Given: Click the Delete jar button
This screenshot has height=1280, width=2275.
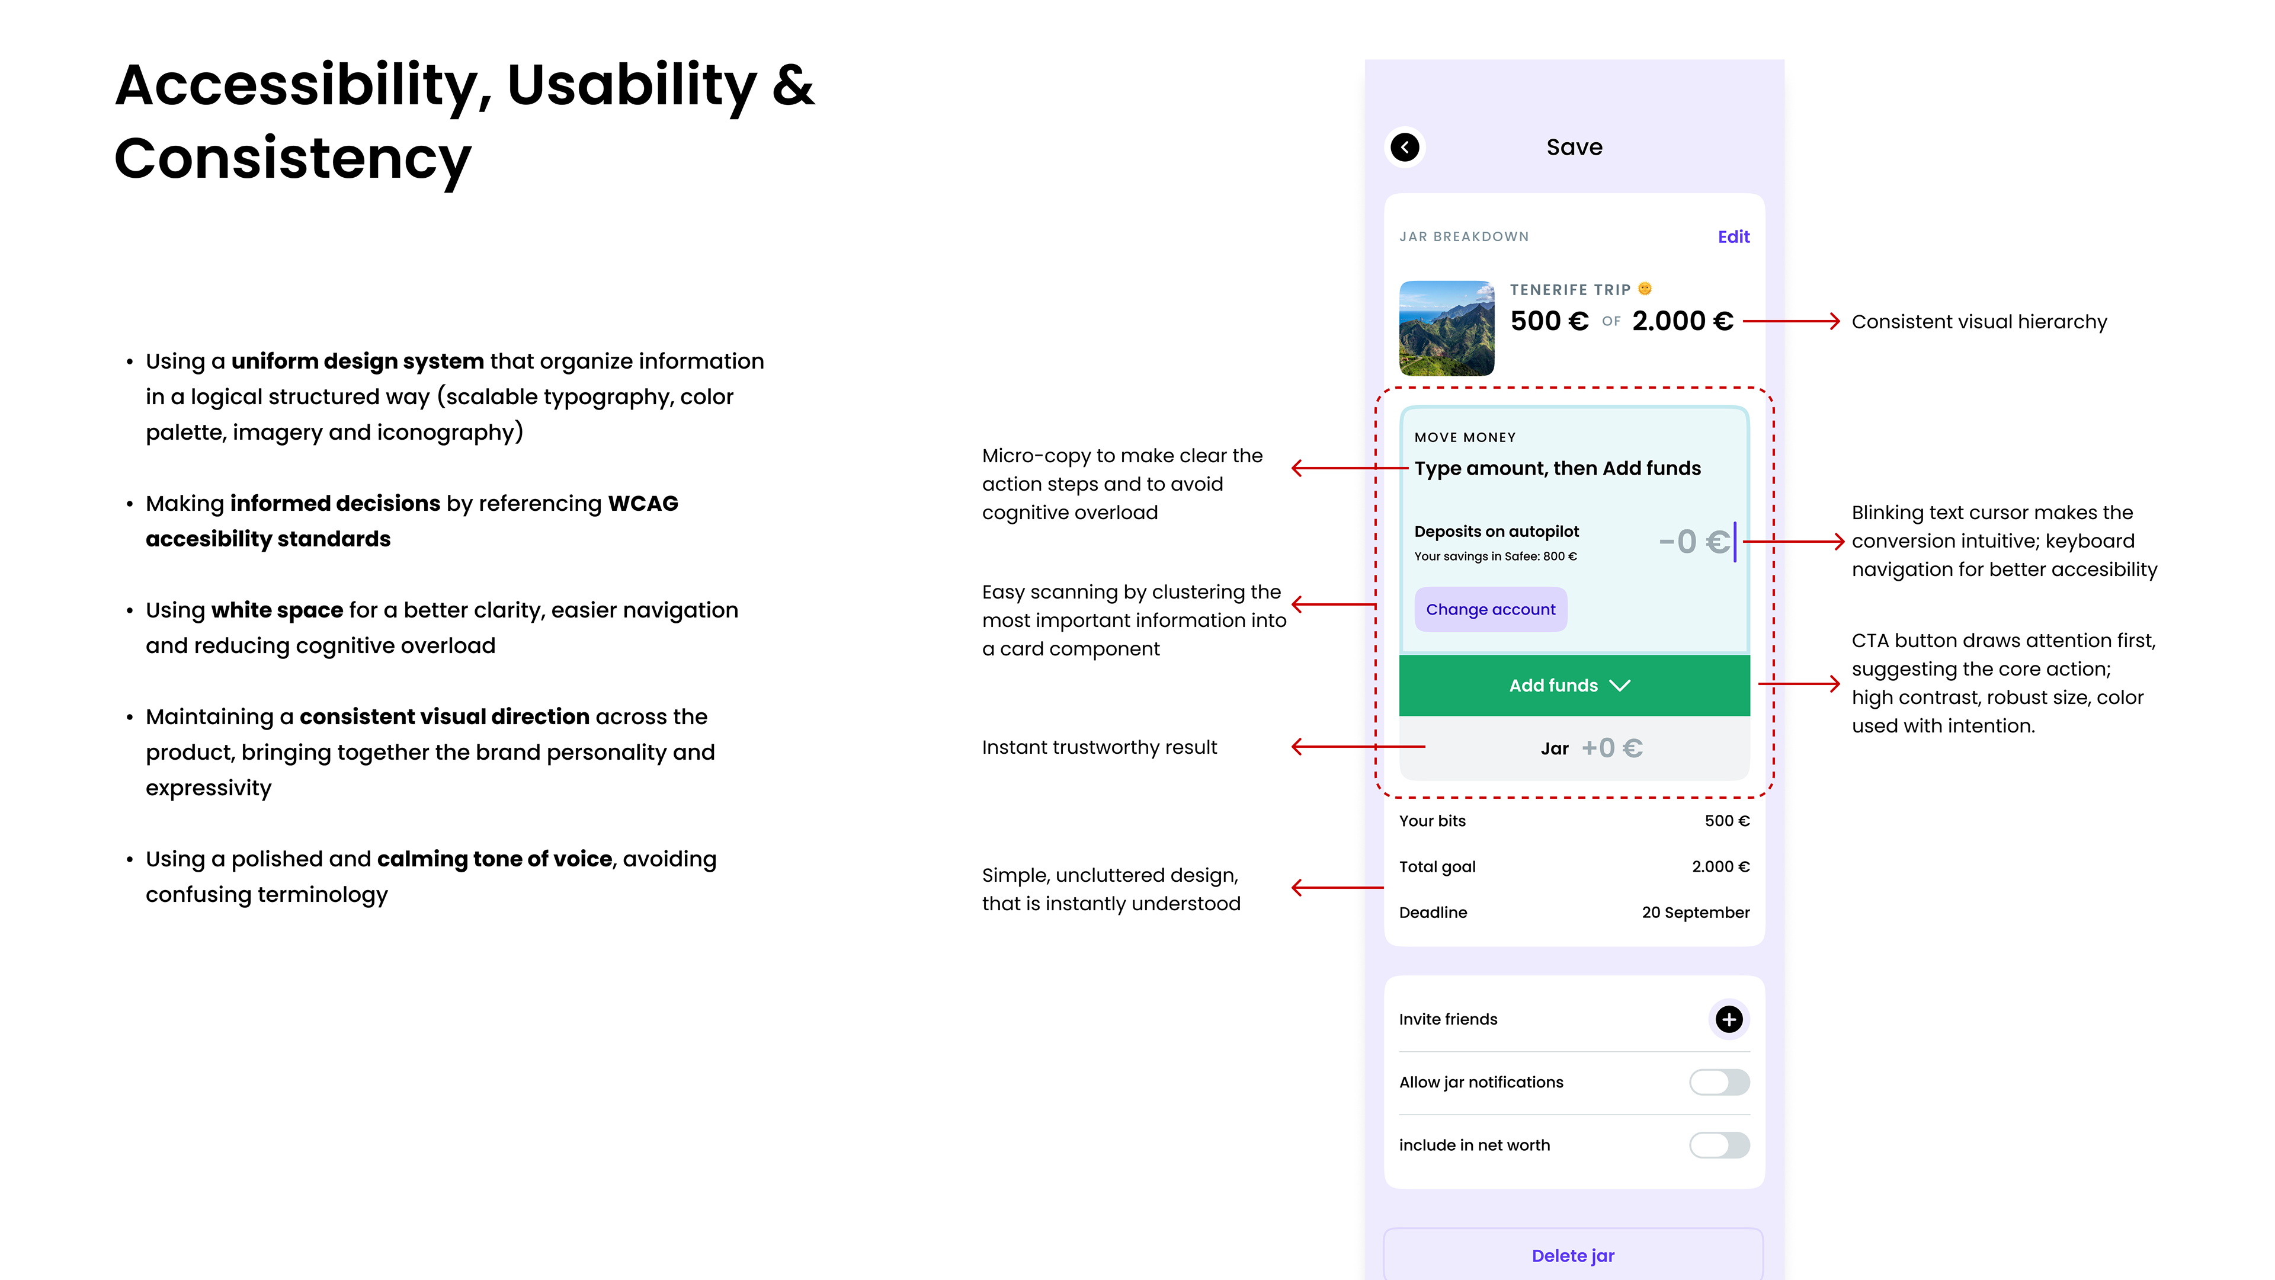Looking at the screenshot, I should 1573,1255.
